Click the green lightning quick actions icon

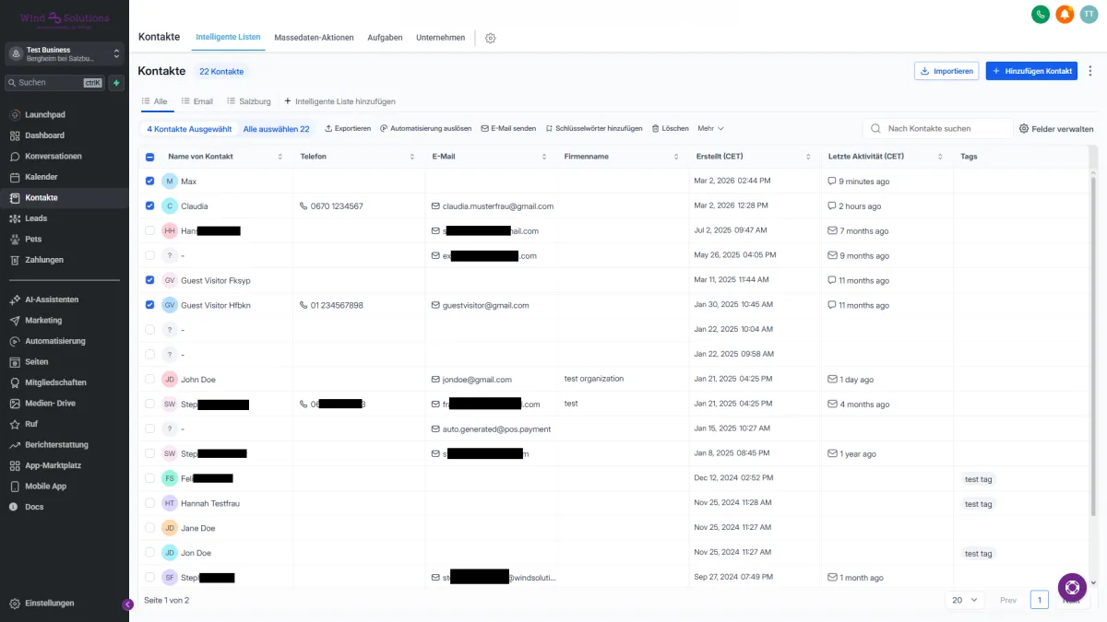116,82
